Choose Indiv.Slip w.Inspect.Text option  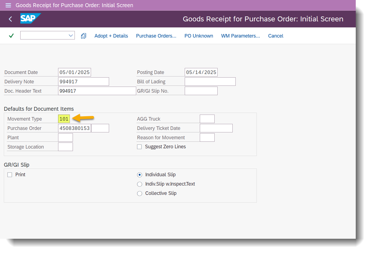[140, 184]
